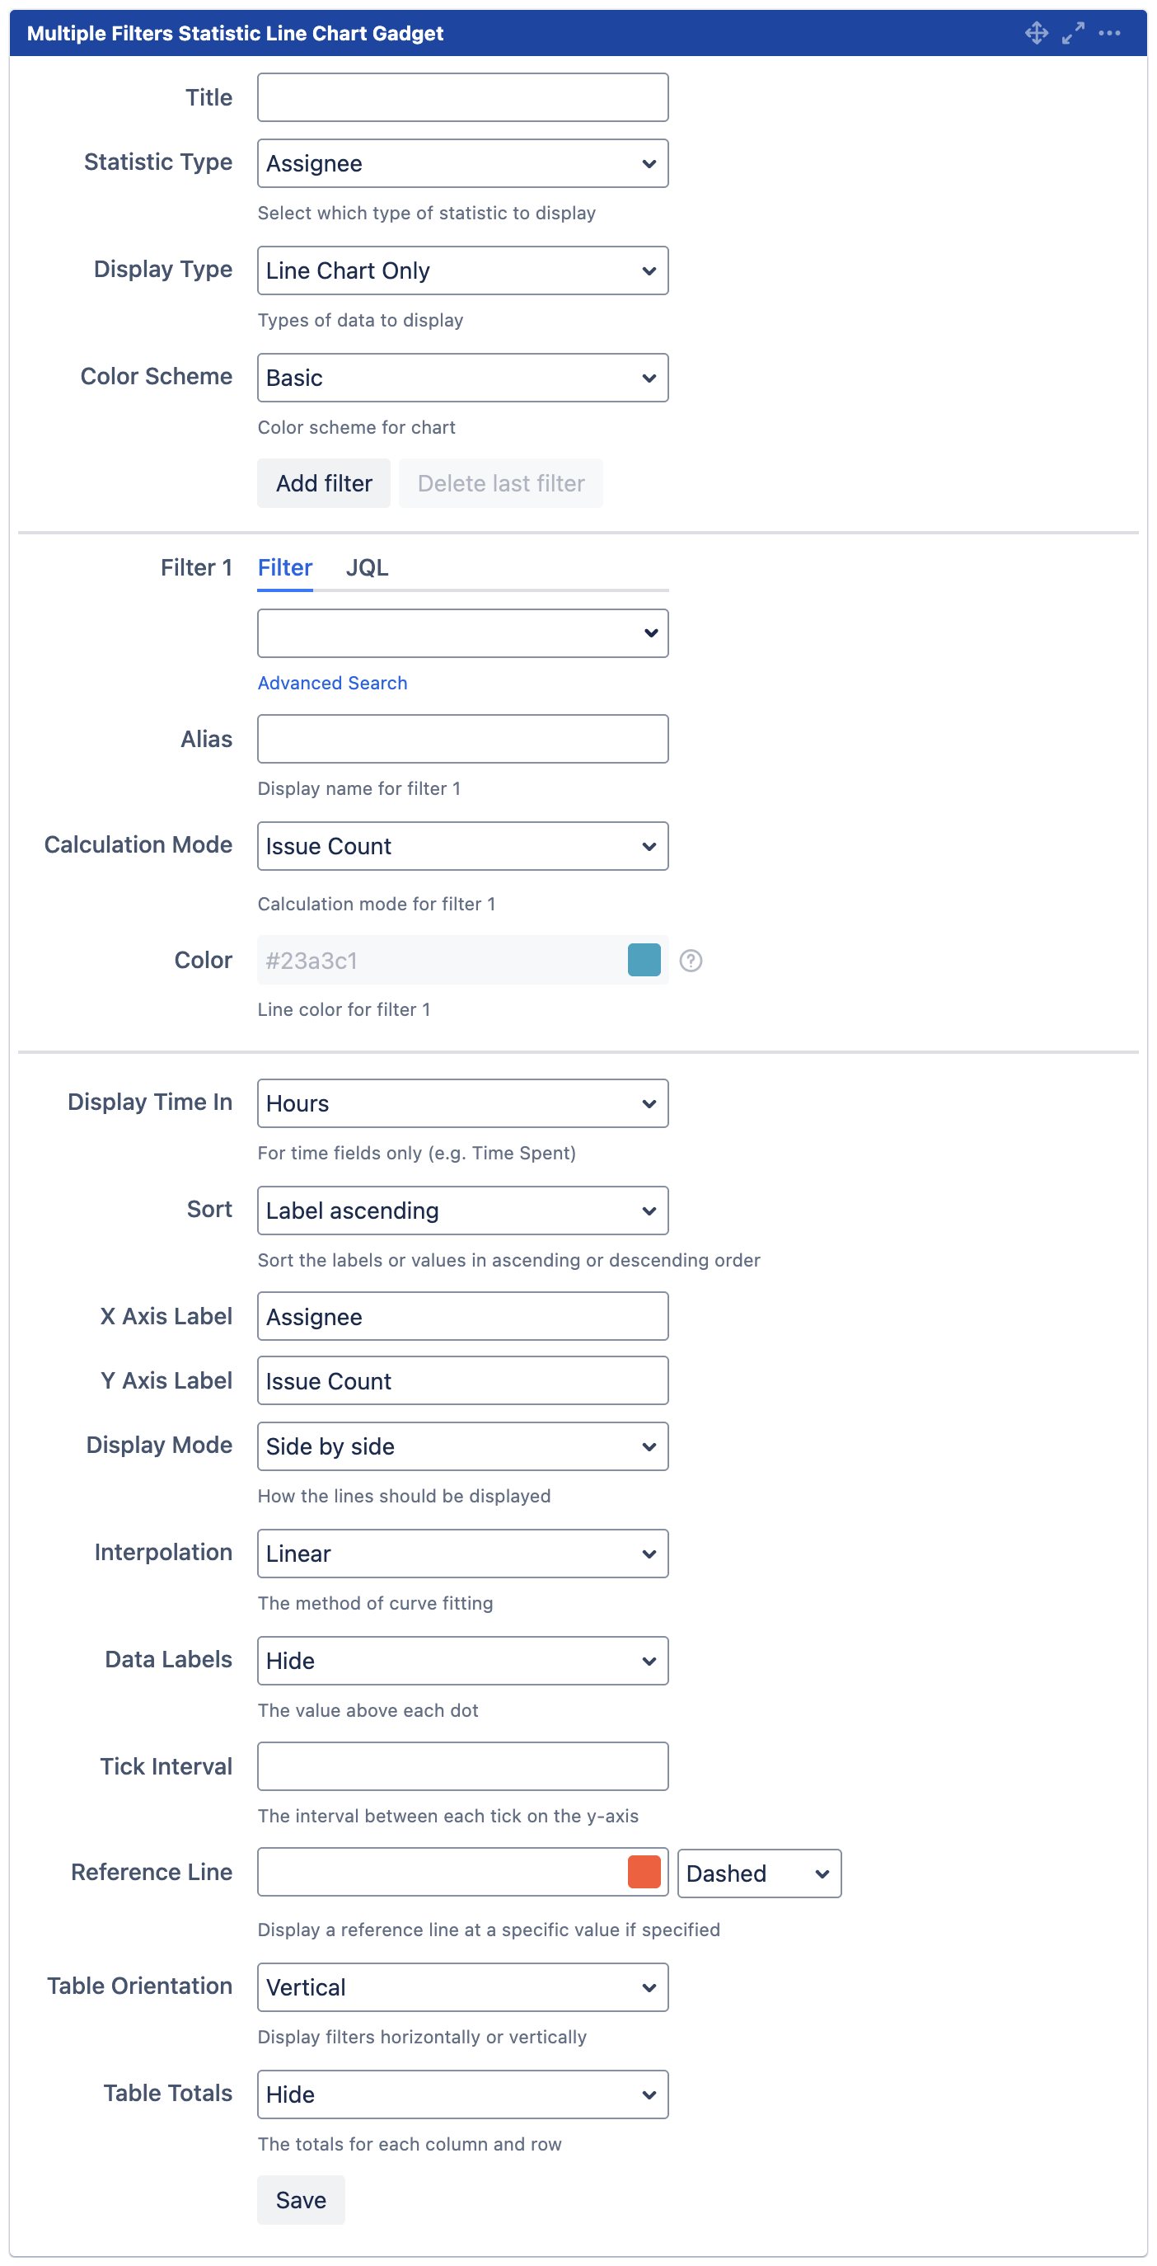Screen dimensions: 1157x2266
Task: Expand the Display Type dropdown
Action: (462, 271)
